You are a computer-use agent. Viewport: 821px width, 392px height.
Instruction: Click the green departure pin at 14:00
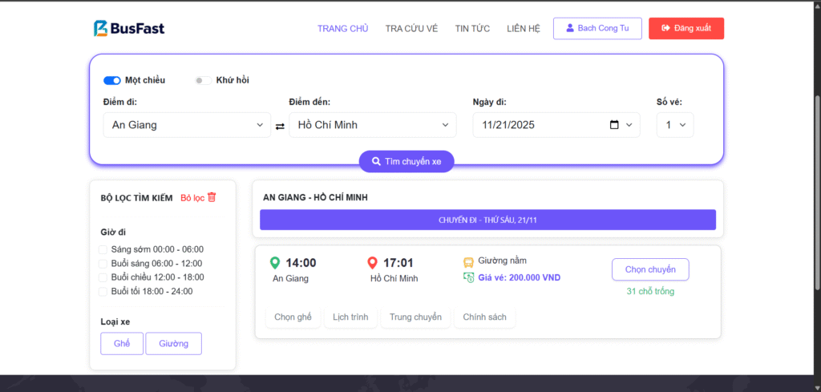(x=275, y=263)
